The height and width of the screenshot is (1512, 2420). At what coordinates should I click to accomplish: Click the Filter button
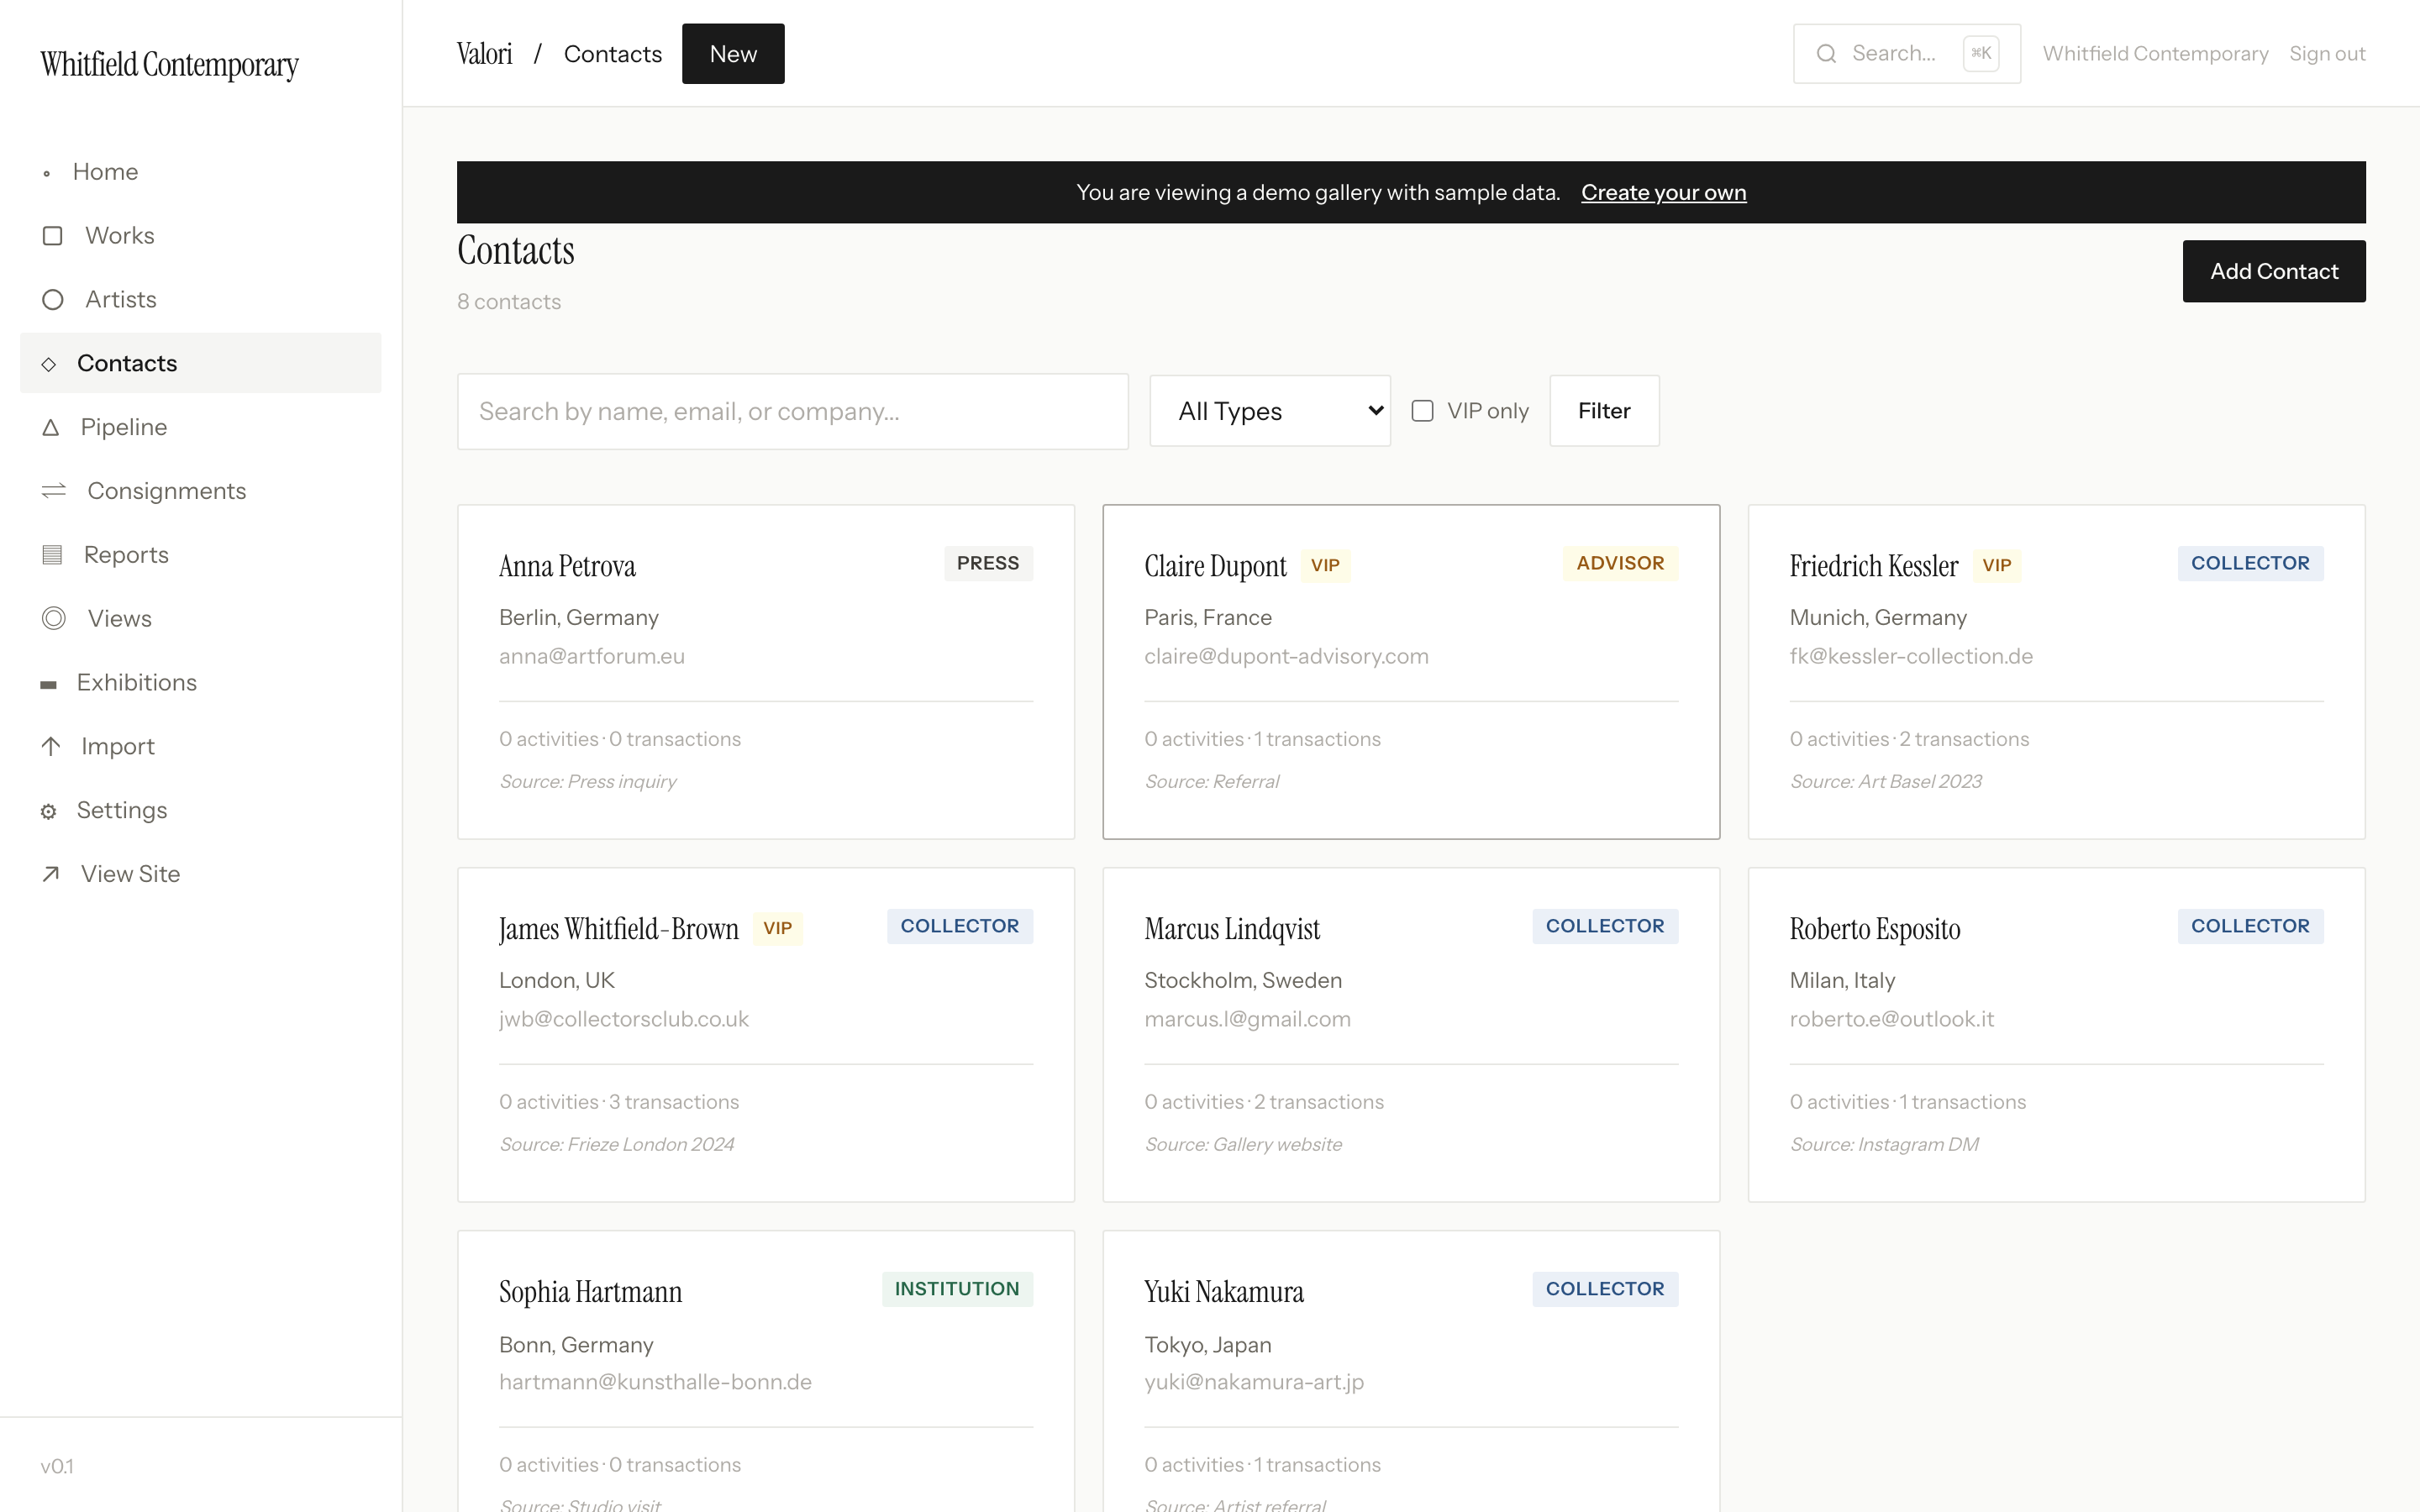pyautogui.click(x=1603, y=411)
